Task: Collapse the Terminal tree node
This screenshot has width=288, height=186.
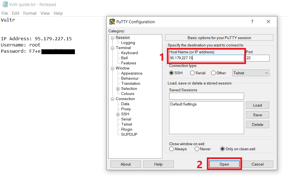Action: click(x=112, y=48)
